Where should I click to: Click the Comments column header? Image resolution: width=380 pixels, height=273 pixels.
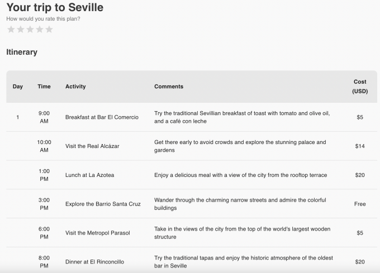(169, 87)
